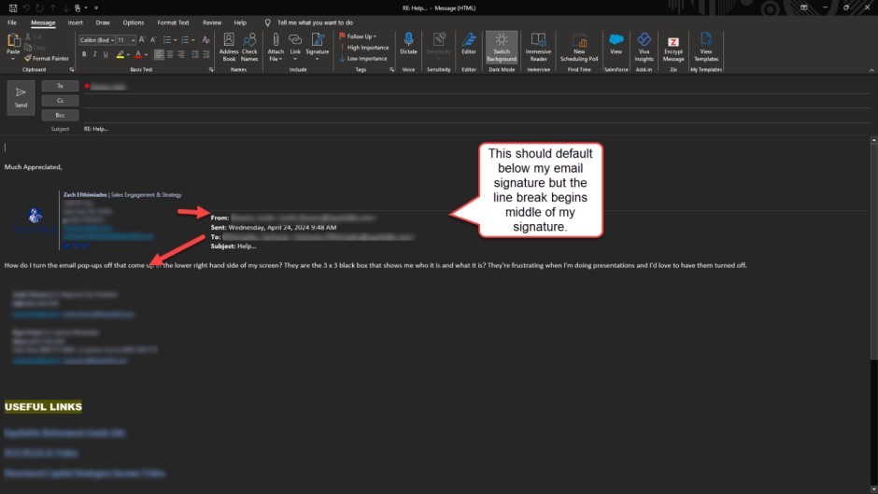Image resolution: width=878 pixels, height=494 pixels.
Task: Open the File tab
Action: (12, 23)
